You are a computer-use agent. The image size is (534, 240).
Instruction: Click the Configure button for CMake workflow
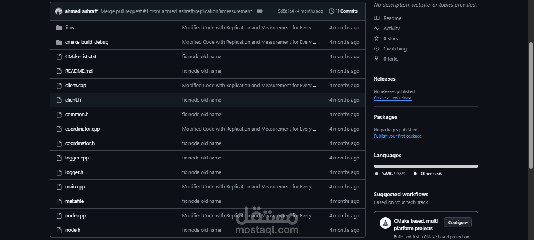tap(458, 222)
